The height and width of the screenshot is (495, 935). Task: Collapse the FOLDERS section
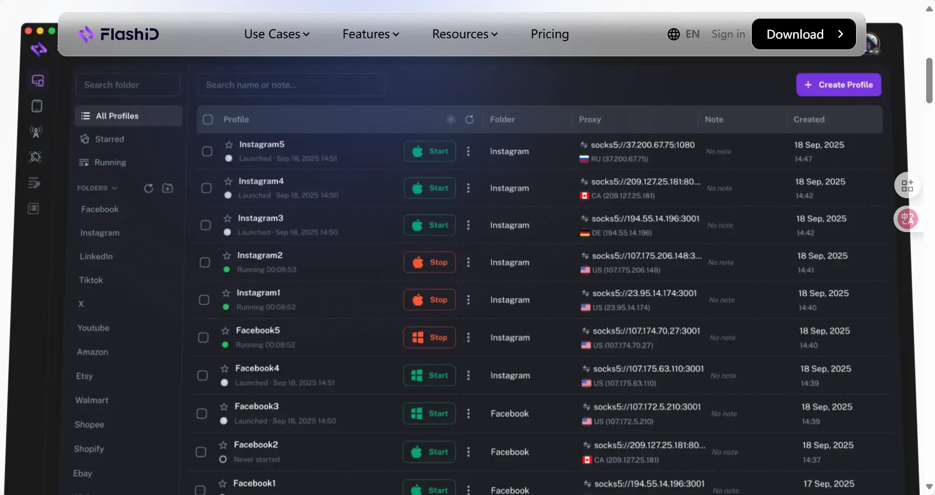point(97,188)
